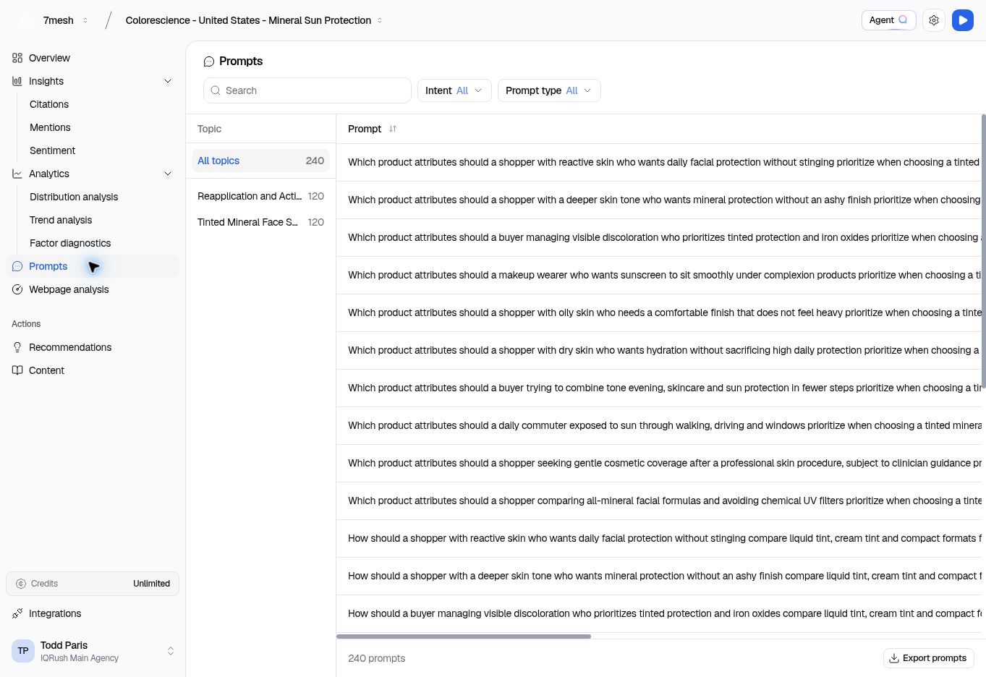This screenshot has height=677, width=986.
Task: Open Citations in the sidebar
Action: point(49,104)
